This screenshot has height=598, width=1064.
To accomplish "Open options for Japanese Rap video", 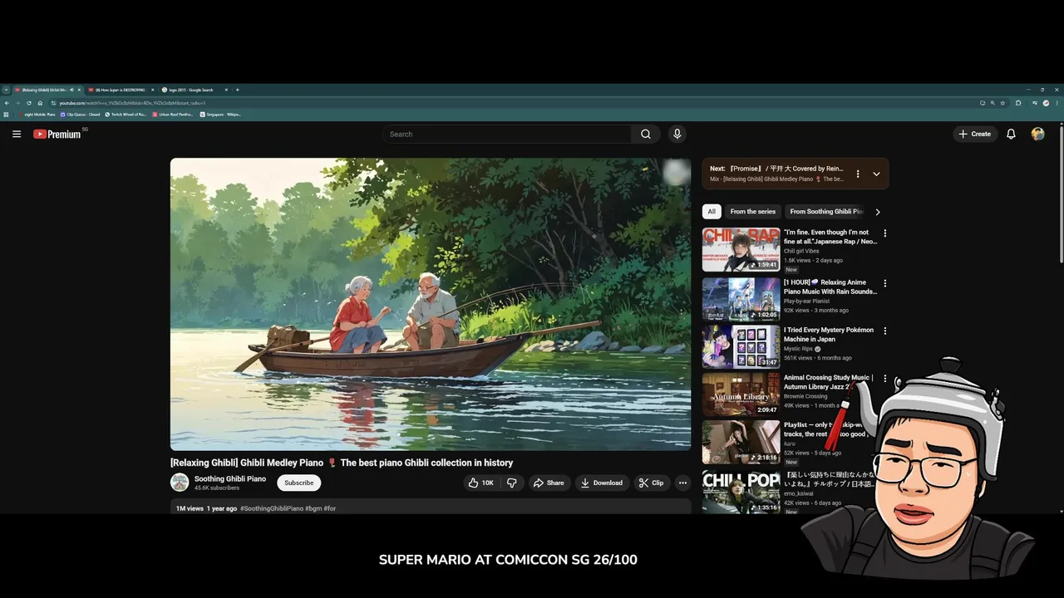I will 884,233.
